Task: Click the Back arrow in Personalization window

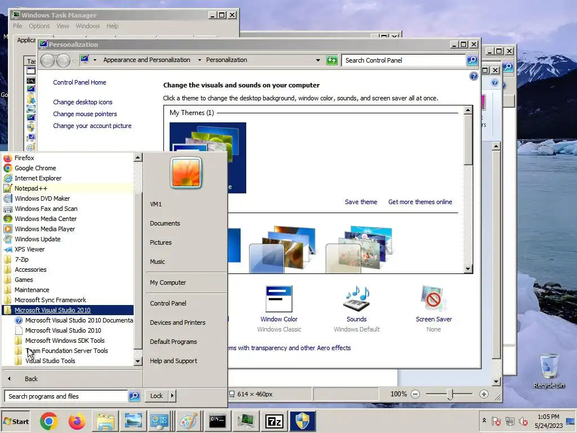Action: 47,60
